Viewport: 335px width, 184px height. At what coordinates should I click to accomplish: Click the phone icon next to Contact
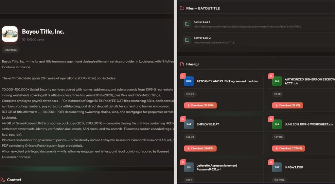tap(3, 180)
